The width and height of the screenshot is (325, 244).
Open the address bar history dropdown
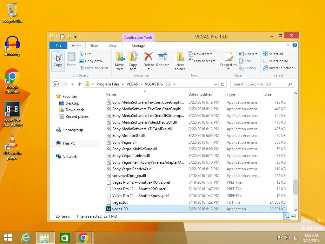tap(216, 84)
